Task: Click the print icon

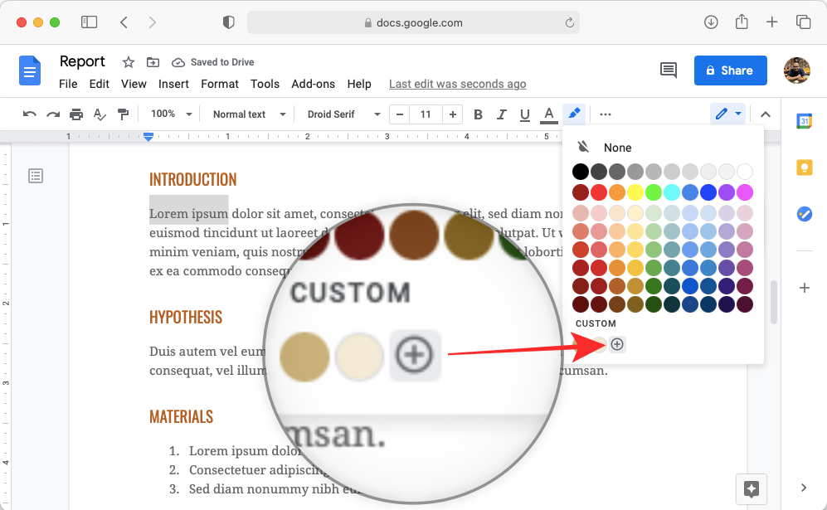Action: point(75,114)
